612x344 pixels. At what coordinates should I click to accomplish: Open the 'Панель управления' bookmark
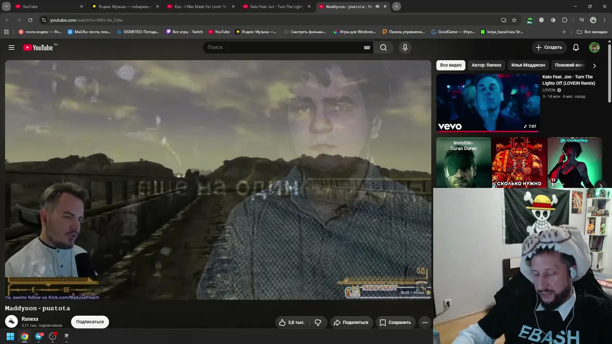point(404,32)
